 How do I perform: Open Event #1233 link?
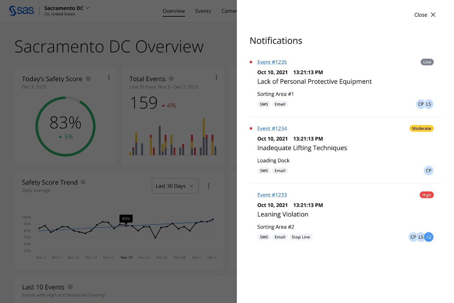tap(272, 195)
